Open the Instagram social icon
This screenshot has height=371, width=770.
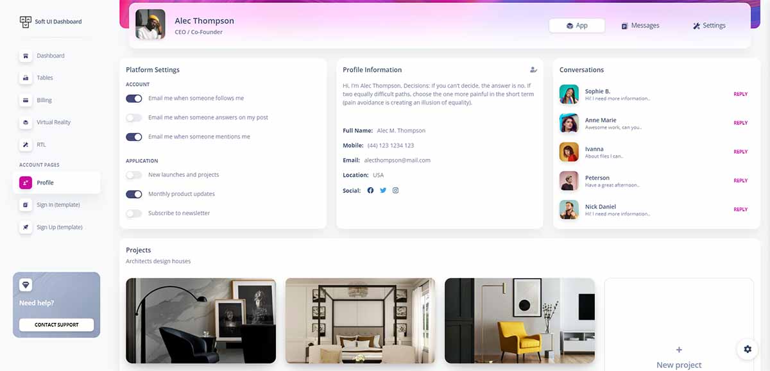(395, 190)
